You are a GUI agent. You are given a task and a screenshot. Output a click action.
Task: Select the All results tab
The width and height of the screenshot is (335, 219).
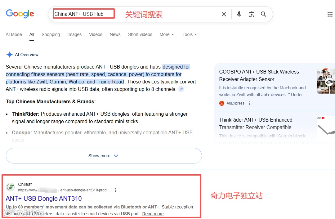[32, 34]
